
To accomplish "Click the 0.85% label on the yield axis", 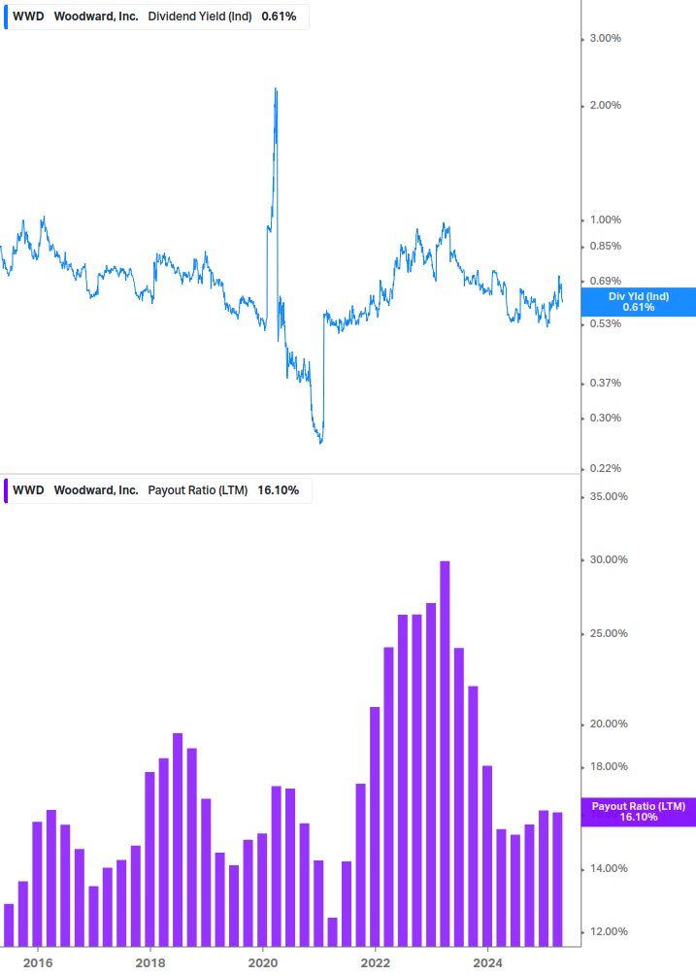I will point(605,246).
